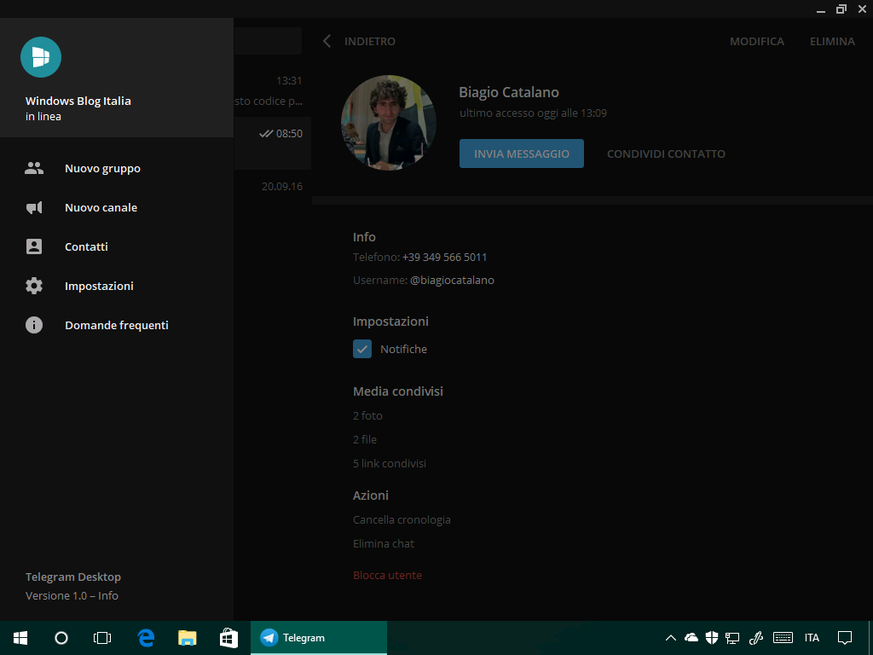
Task: Click the Windows Blog Italia account name
Action: click(x=78, y=101)
